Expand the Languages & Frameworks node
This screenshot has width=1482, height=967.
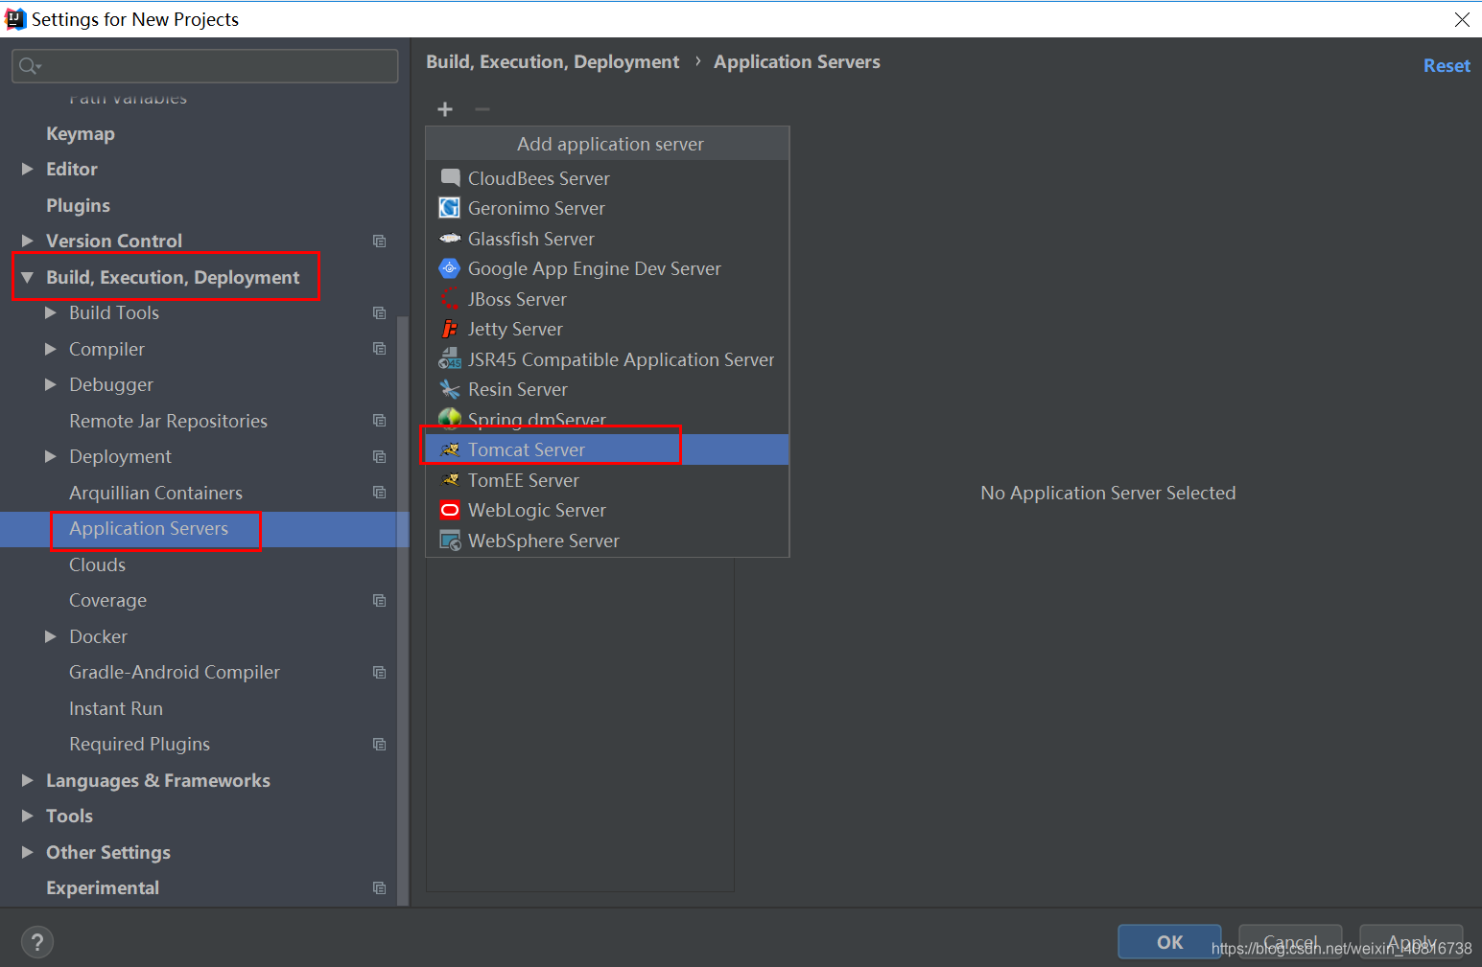pyautogui.click(x=27, y=780)
